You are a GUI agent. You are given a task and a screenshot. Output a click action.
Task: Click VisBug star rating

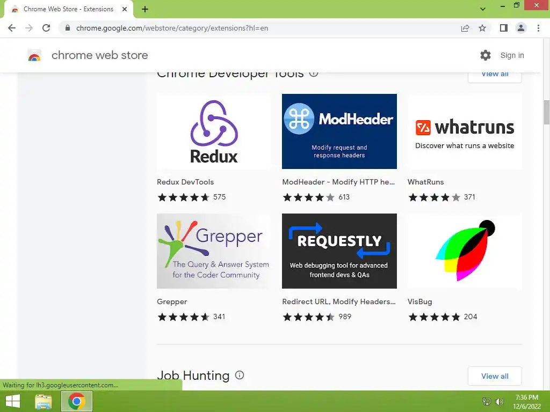(x=434, y=317)
